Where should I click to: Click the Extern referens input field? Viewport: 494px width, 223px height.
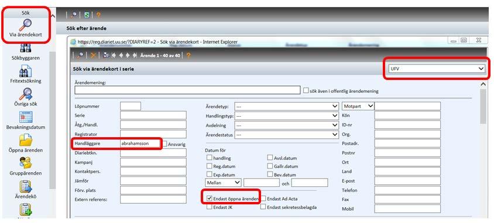[x=153, y=200]
